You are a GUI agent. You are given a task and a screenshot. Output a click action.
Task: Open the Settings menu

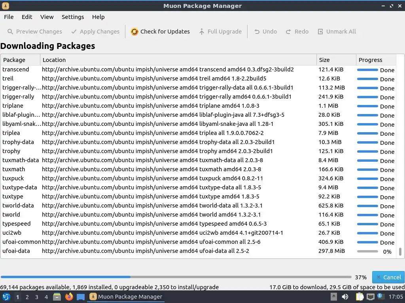[73, 17]
